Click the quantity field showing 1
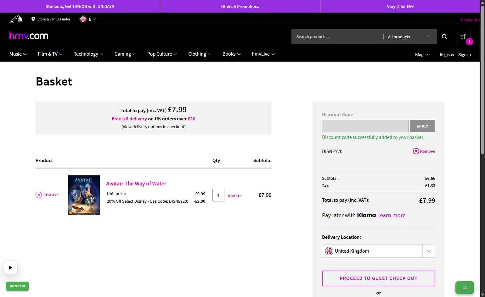The width and height of the screenshot is (485, 297). tap(218, 195)
